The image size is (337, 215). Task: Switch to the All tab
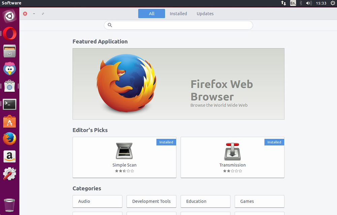[x=152, y=13]
